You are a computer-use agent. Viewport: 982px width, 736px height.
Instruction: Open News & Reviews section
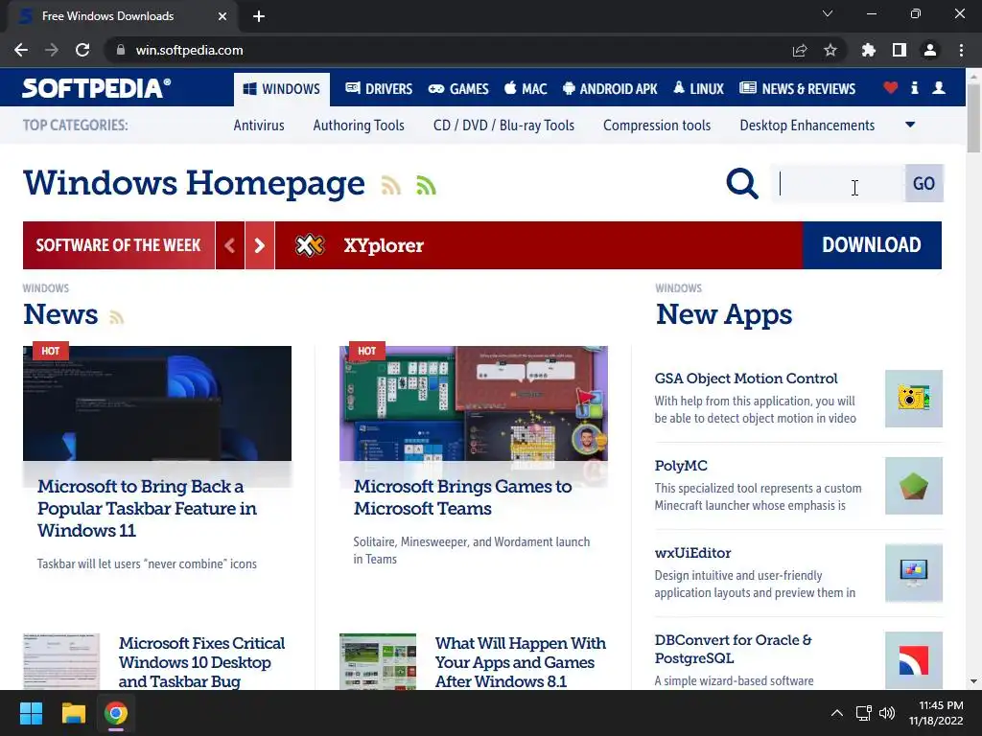tap(797, 89)
